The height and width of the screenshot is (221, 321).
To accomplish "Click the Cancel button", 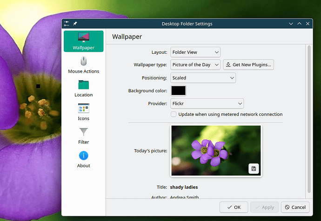I will pyautogui.click(x=295, y=207).
